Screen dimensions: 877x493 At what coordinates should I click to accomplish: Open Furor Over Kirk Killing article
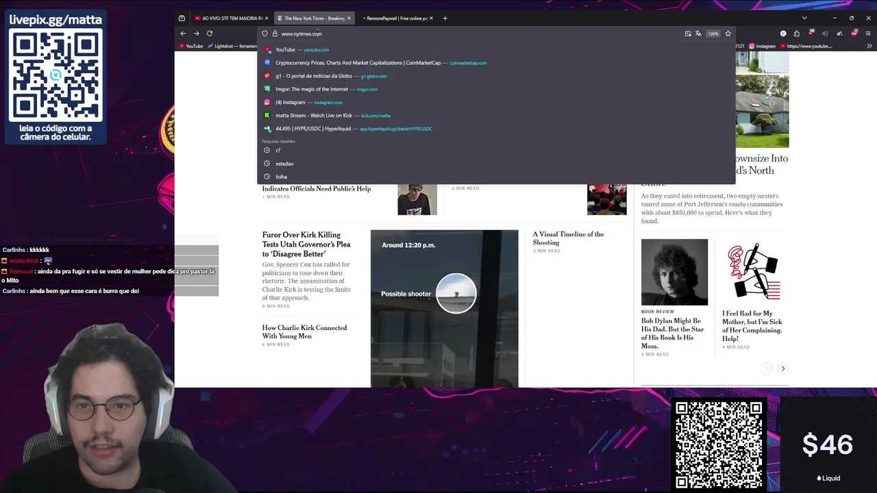(306, 244)
